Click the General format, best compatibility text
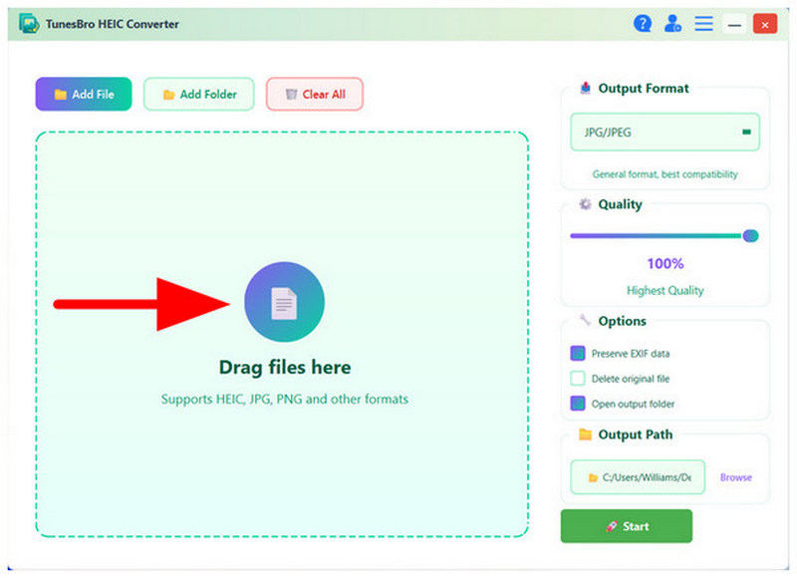The width and height of the screenshot is (797, 578). (x=664, y=174)
